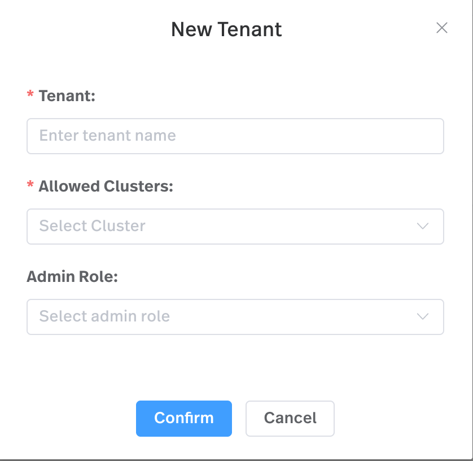
Task: Click the chevron icon on Select admin role field
Action: [423, 316]
